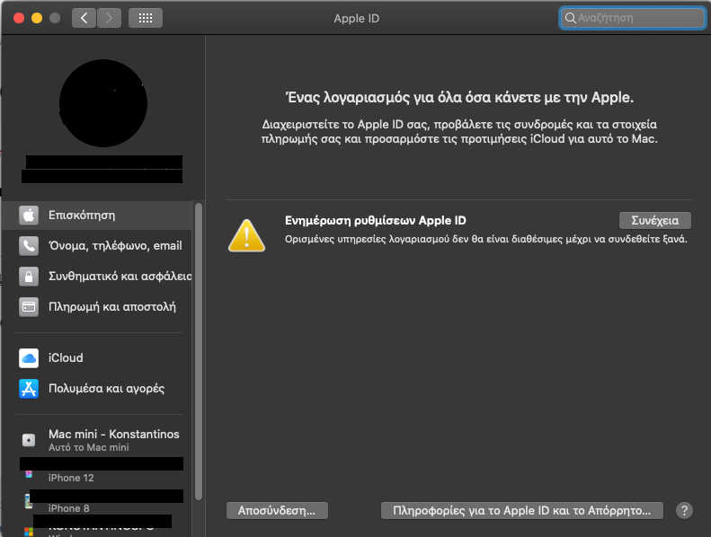
Task: Open Συνθηματικό και ασφάλεια section
Action: click(97, 276)
